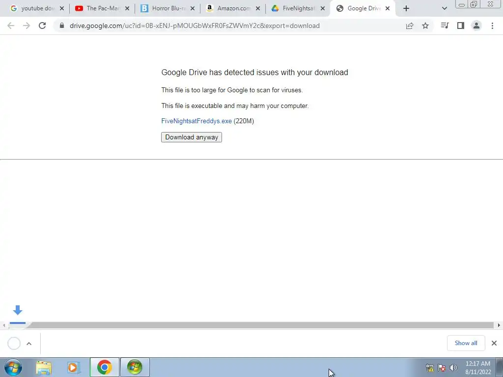The image size is (503, 377).
Task: Switch to the FiveNights Drive tab
Action: 294,8
